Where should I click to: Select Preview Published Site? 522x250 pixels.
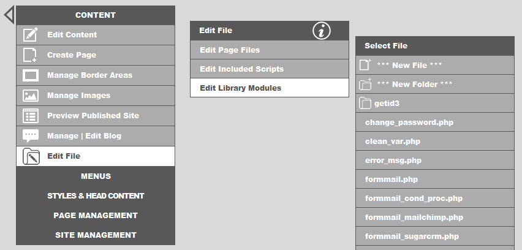[x=96, y=116]
